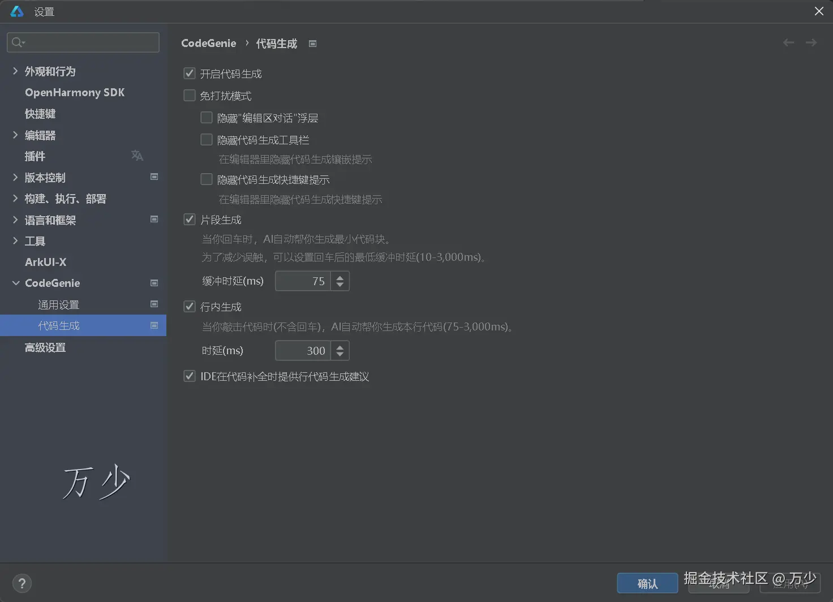Check 隐藏代码生成工具栏 option
Image resolution: width=833 pixels, height=602 pixels.
(207, 140)
